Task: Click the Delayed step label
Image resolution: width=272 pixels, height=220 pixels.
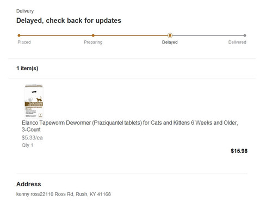Action: tap(170, 42)
